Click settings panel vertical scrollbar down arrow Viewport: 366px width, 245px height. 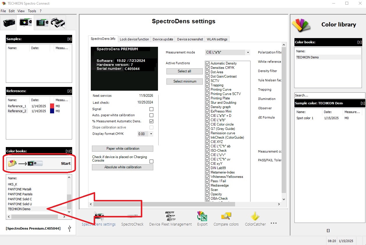(284, 199)
